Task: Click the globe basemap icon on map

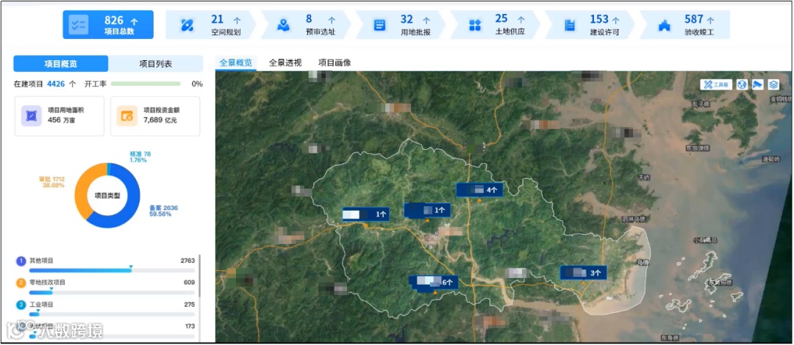Action: (x=743, y=84)
